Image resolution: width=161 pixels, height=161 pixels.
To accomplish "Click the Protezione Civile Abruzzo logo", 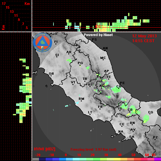I will click(x=43, y=43).
